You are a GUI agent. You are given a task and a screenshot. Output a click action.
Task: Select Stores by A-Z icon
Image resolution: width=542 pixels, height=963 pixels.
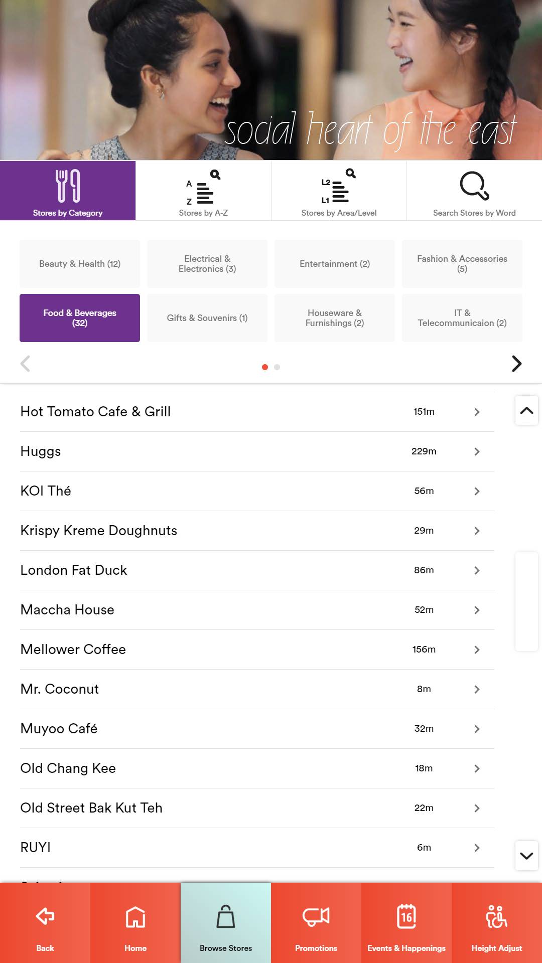click(x=203, y=188)
